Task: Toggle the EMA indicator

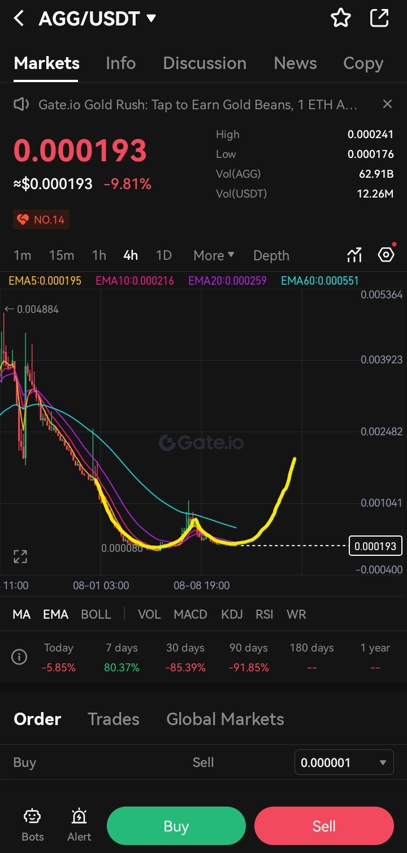Action: pos(55,614)
